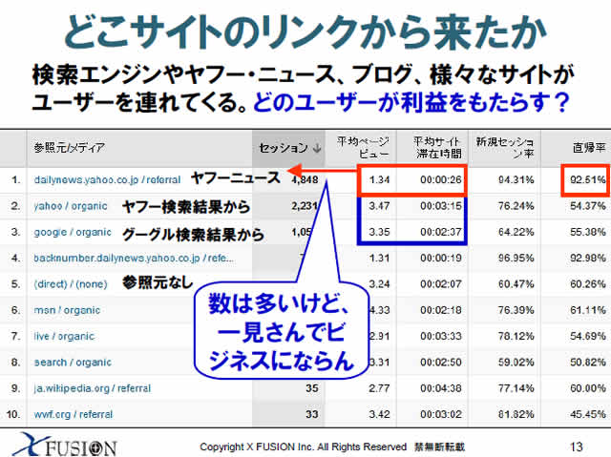Screen dimensions: 611x457
Task: Click the time value 00:02:50
Action: [441, 363]
